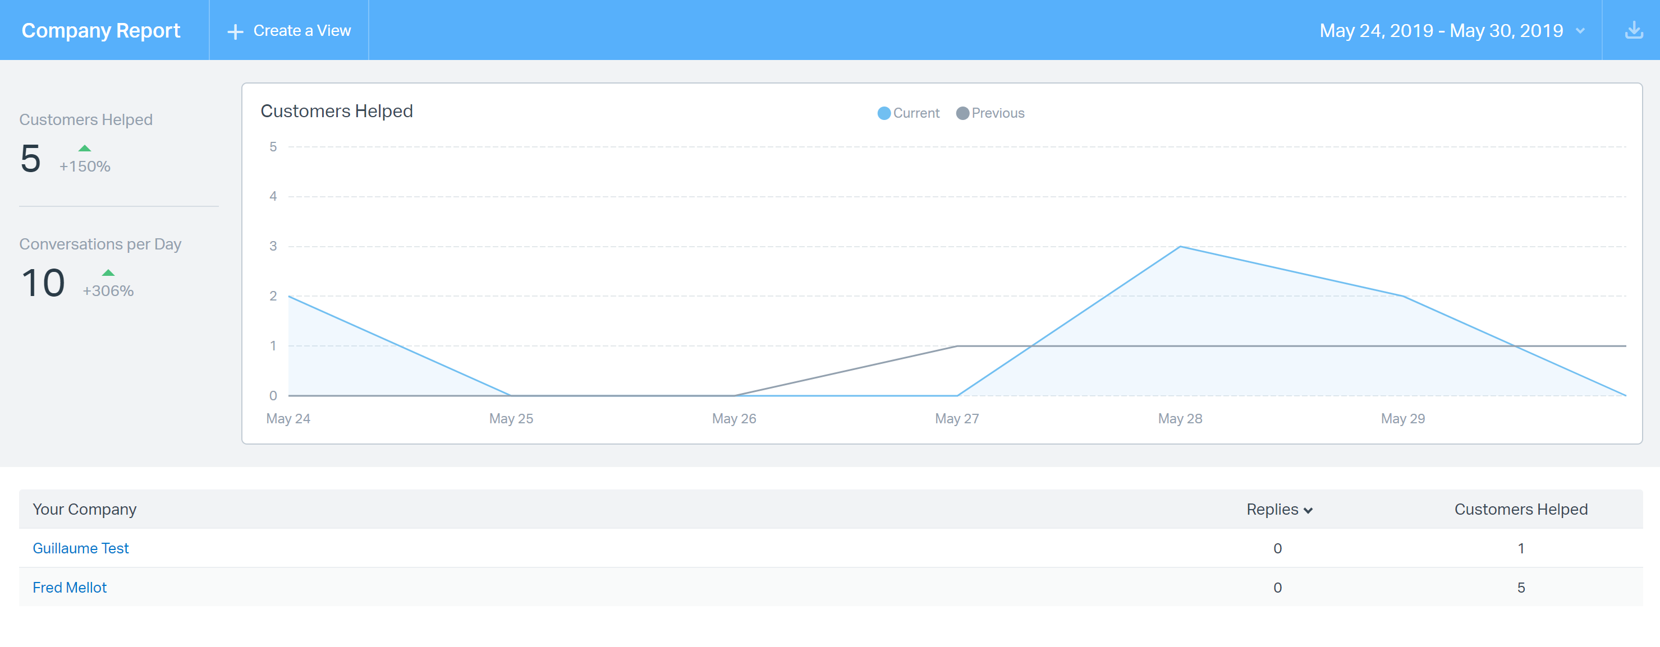1660x647 pixels.
Task: Click Create a View button
Action: (x=288, y=30)
